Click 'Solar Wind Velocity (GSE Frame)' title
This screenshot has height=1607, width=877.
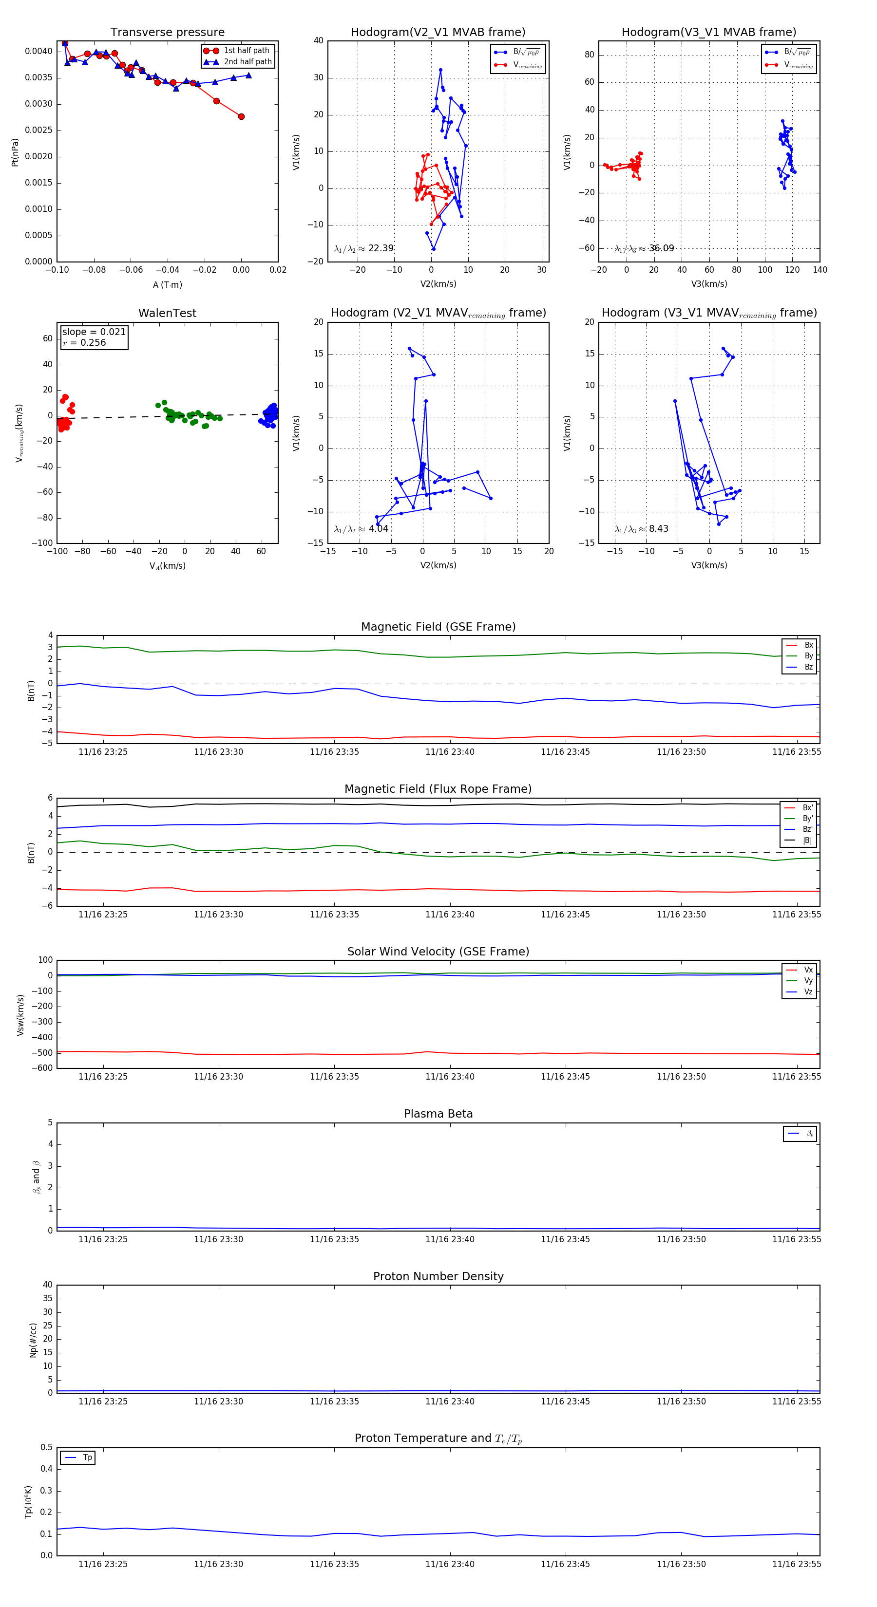[x=438, y=952]
